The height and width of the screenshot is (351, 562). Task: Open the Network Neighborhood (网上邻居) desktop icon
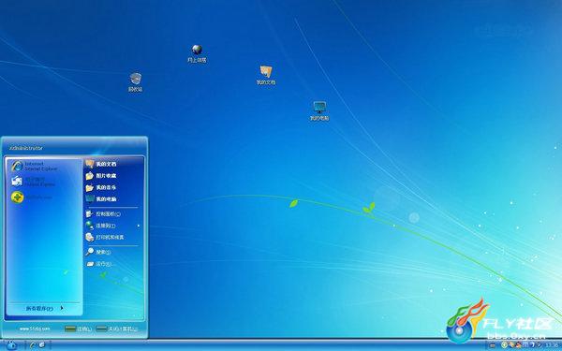click(x=197, y=53)
